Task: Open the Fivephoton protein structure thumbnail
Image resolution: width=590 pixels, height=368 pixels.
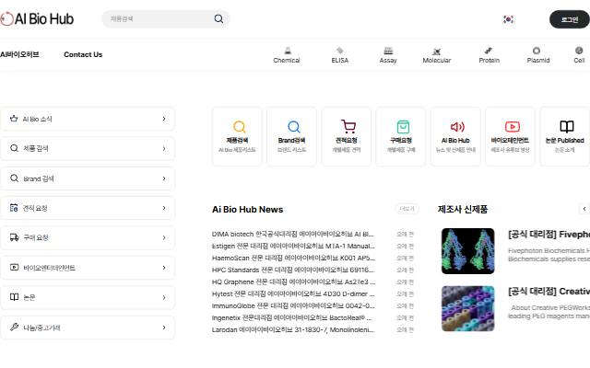Action: [x=467, y=251]
